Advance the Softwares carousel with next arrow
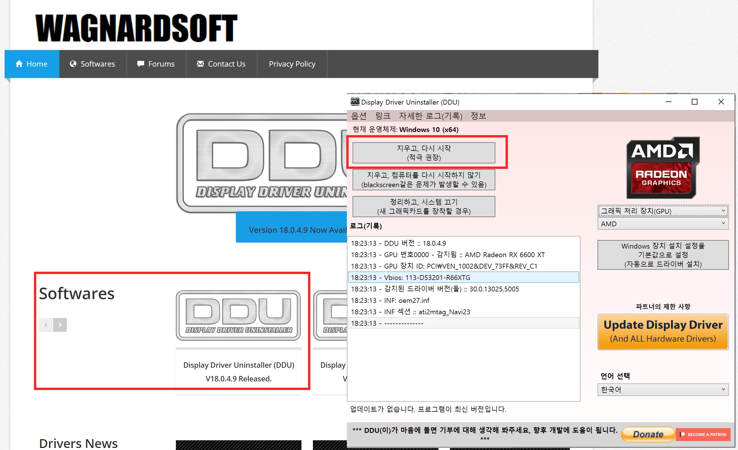Viewport: 738px width, 450px height. [x=60, y=325]
